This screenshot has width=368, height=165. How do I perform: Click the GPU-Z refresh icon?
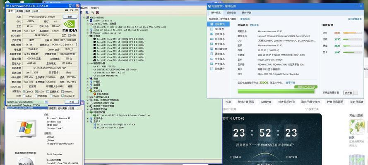(72, 10)
